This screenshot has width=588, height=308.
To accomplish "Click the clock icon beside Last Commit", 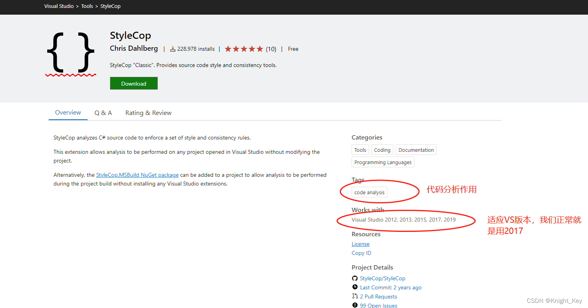I will 355,287.
